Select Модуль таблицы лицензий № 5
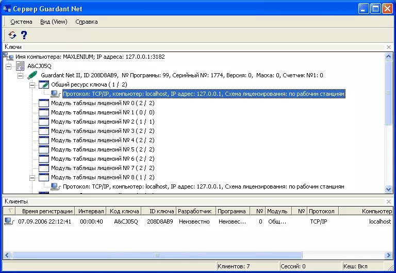The image size is (396, 273). tap(103, 149)
